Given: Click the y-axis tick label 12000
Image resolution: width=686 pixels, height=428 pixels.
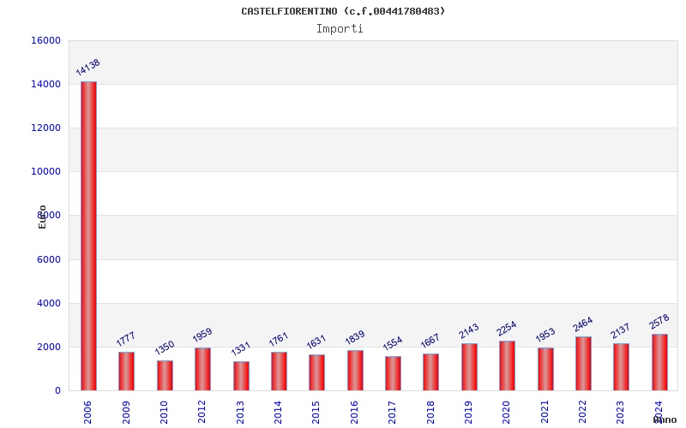Looking at the screenshot, I should tap(46, 128).
